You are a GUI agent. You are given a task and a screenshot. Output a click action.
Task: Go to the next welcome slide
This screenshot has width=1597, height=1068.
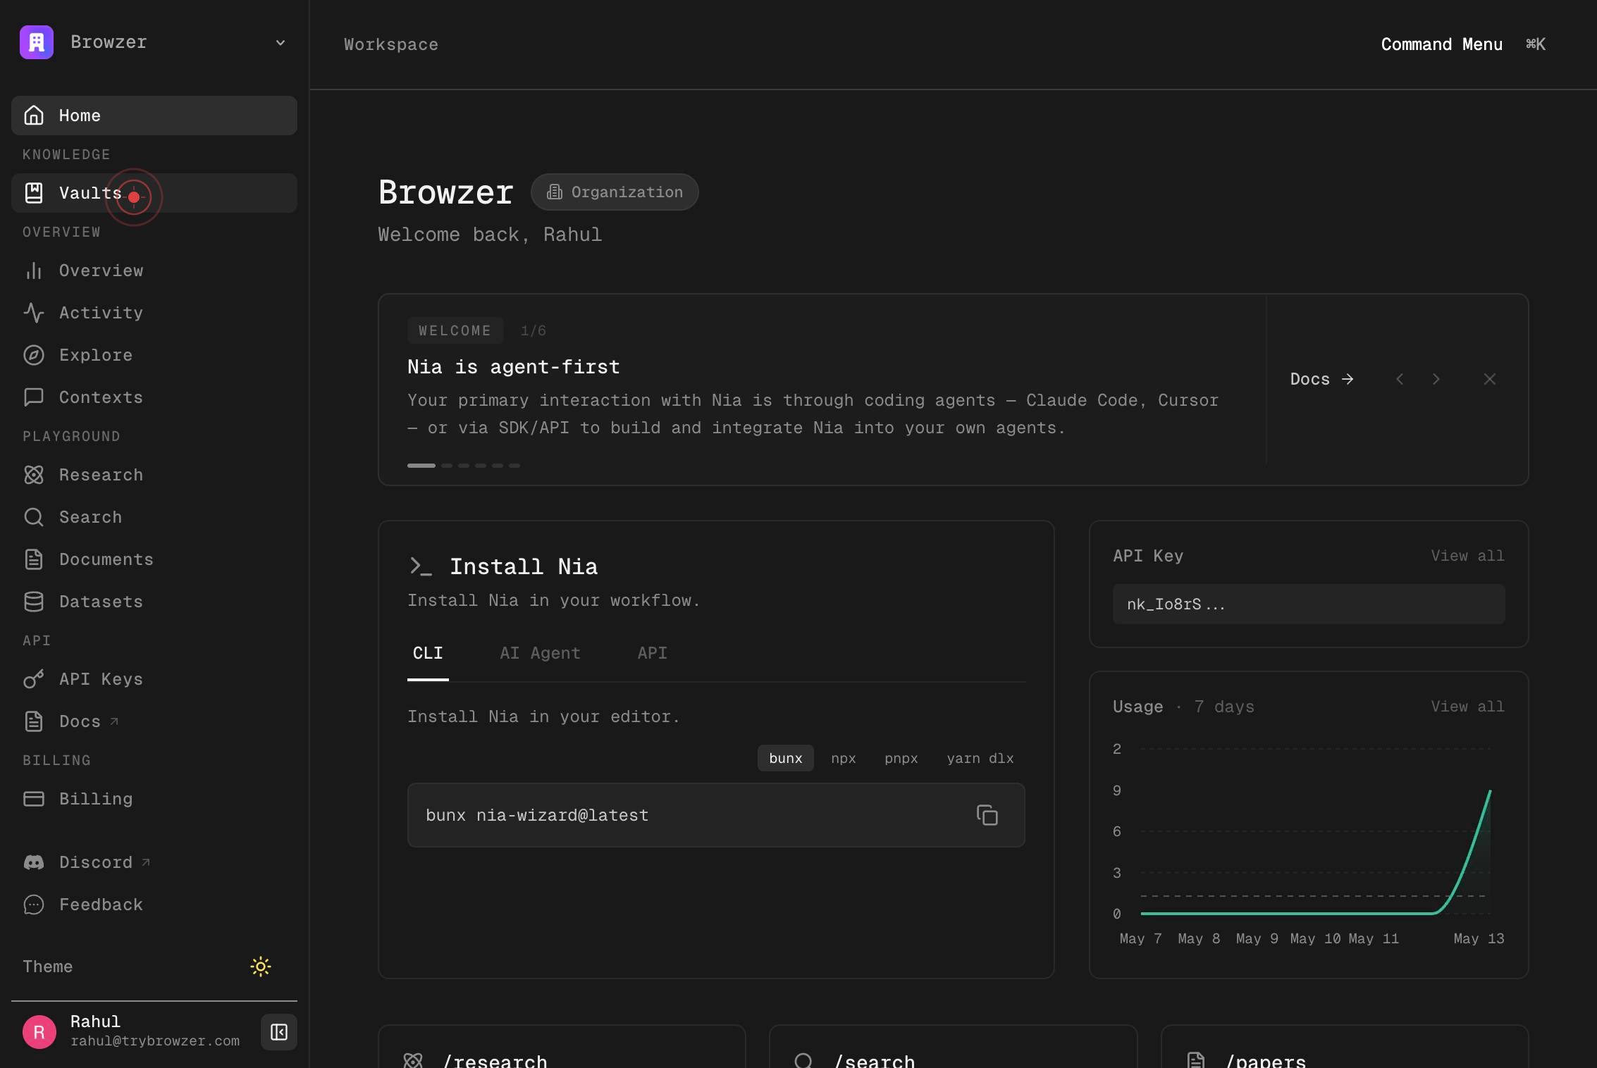[1436, 379]
